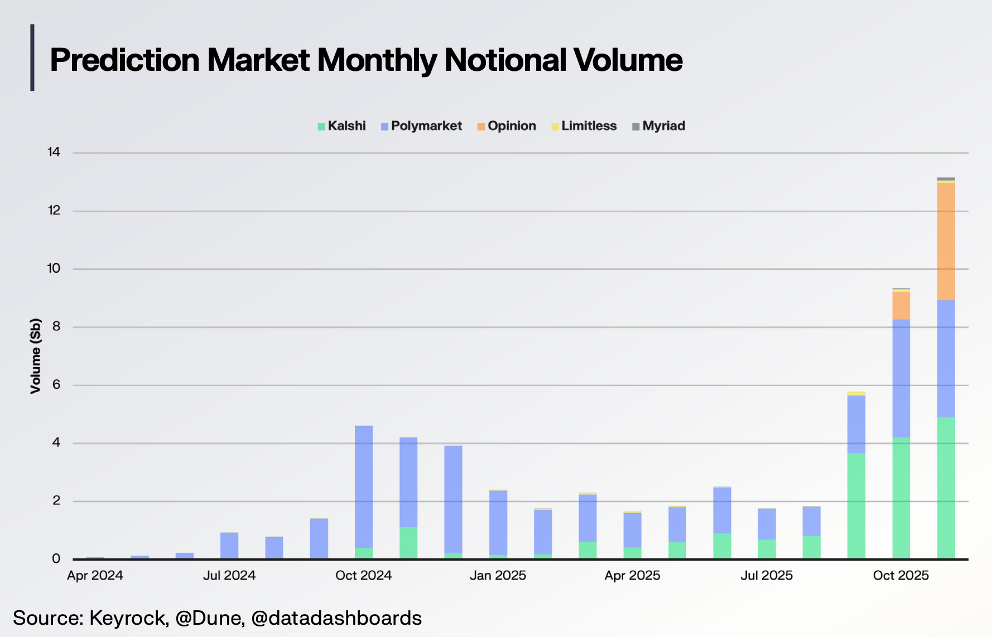Image resolution: width=992 pixels, height=637 pixels.
Task: Click the @datadashboards credit link
Action: (x=338, y=618)
